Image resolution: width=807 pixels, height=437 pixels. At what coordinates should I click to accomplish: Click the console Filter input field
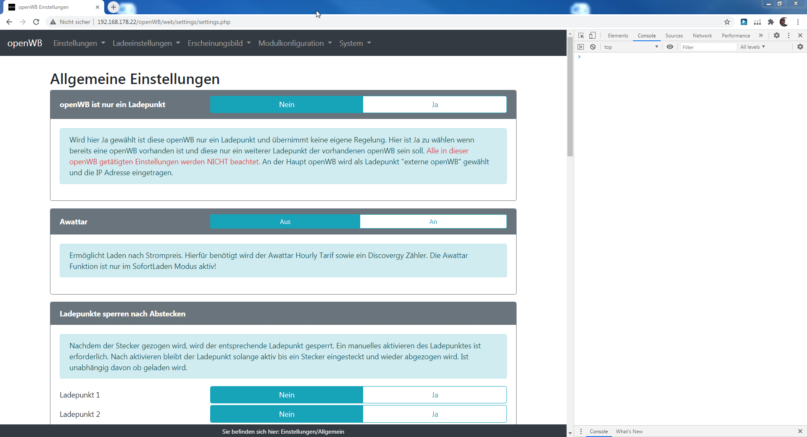point(709,47)
